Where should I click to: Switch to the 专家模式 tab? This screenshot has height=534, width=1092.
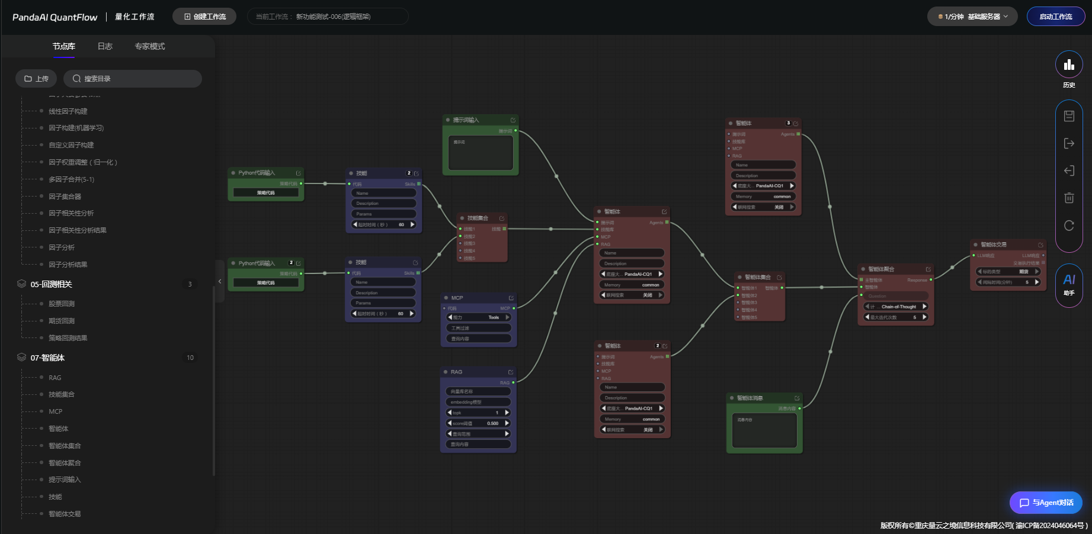pos(149,46)
